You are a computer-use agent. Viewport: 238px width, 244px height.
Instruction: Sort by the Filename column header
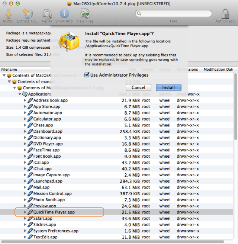(x=22, y=70)
